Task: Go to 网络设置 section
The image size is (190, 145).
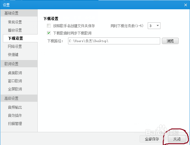Action: coord(15,46)
